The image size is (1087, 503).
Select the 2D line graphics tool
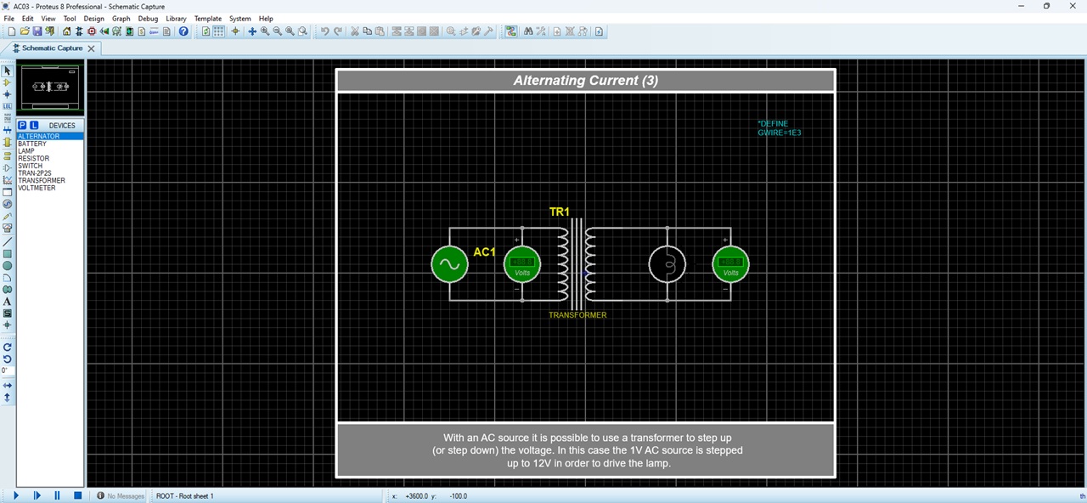(x=8, y=242)
